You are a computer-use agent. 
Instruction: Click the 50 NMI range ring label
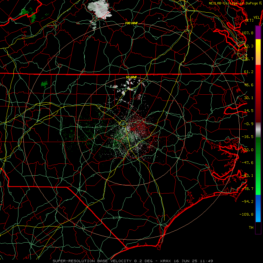tap(131, 77)
